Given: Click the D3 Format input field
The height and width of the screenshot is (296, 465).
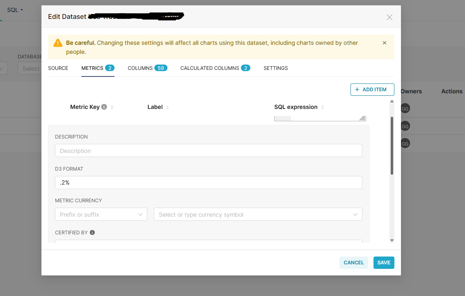Looking at the screenshot, I should 208,182.
